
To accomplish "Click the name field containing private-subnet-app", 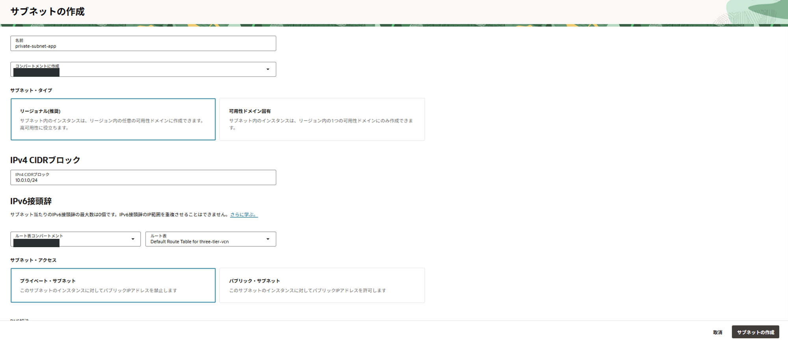I will [143, 43].
